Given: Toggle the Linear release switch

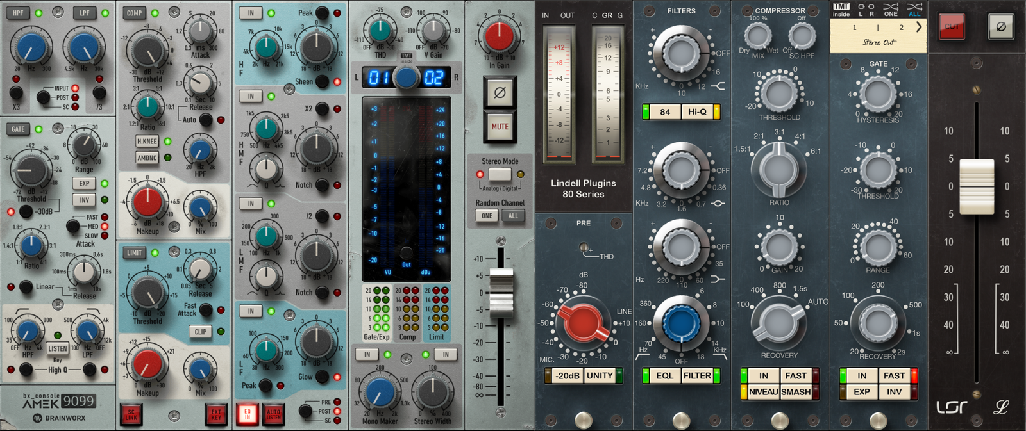Looking at the screenshot, I should (x=26, y=286).
